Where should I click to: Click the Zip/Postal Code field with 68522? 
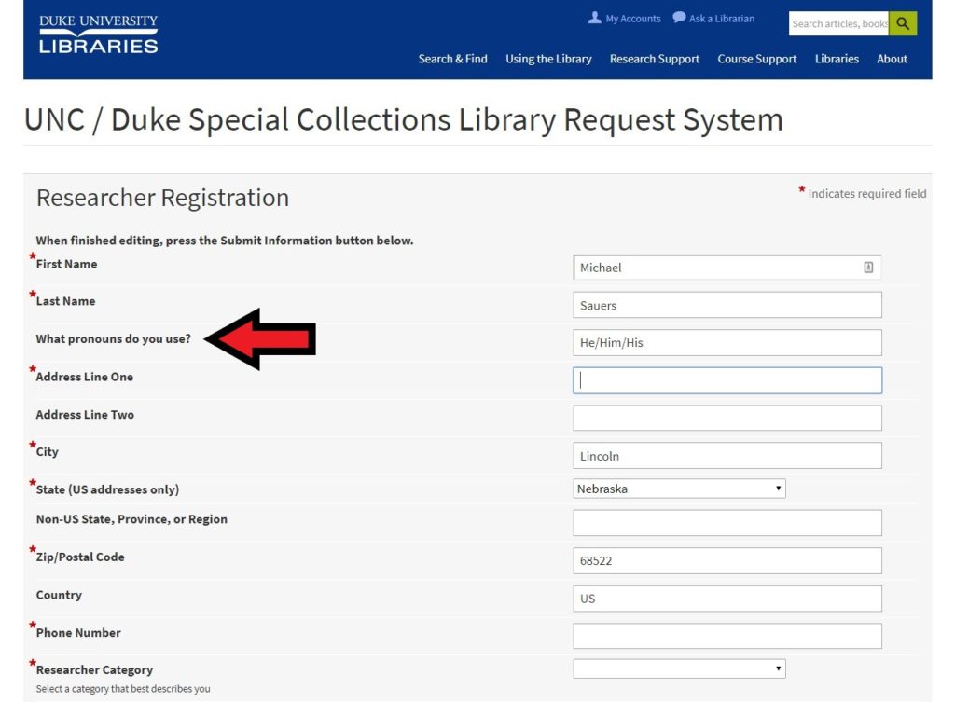[x=727, y=560]
